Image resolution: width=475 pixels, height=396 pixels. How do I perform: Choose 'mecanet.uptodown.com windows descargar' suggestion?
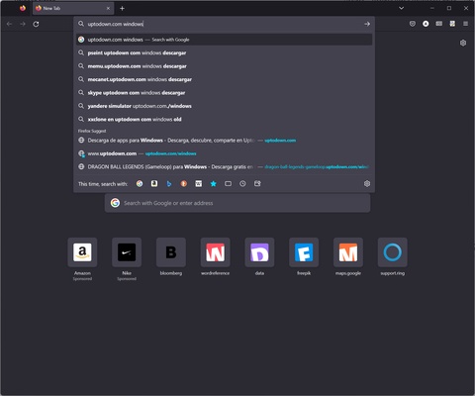click(x=224, y=79)
